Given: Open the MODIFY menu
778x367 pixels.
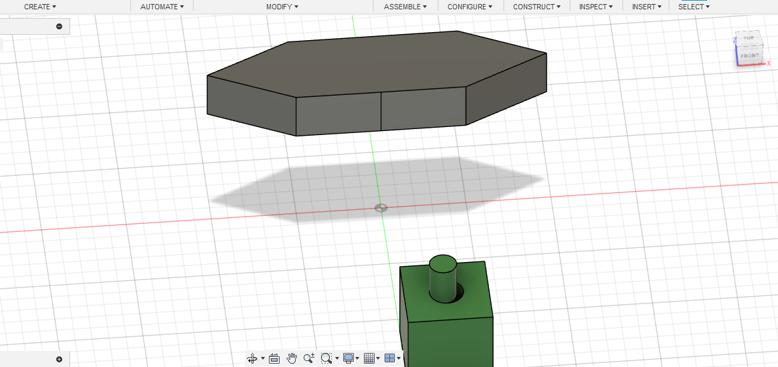Looking at the screenshot, I should (282, 7).
